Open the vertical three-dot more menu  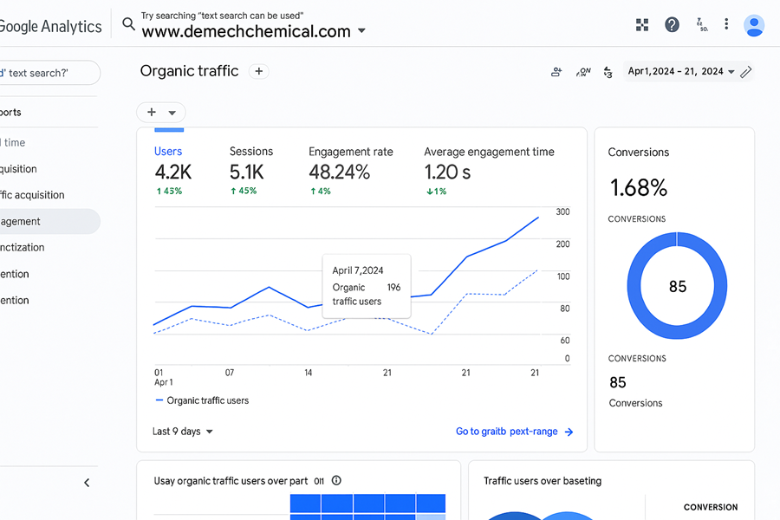click(726, 24)
